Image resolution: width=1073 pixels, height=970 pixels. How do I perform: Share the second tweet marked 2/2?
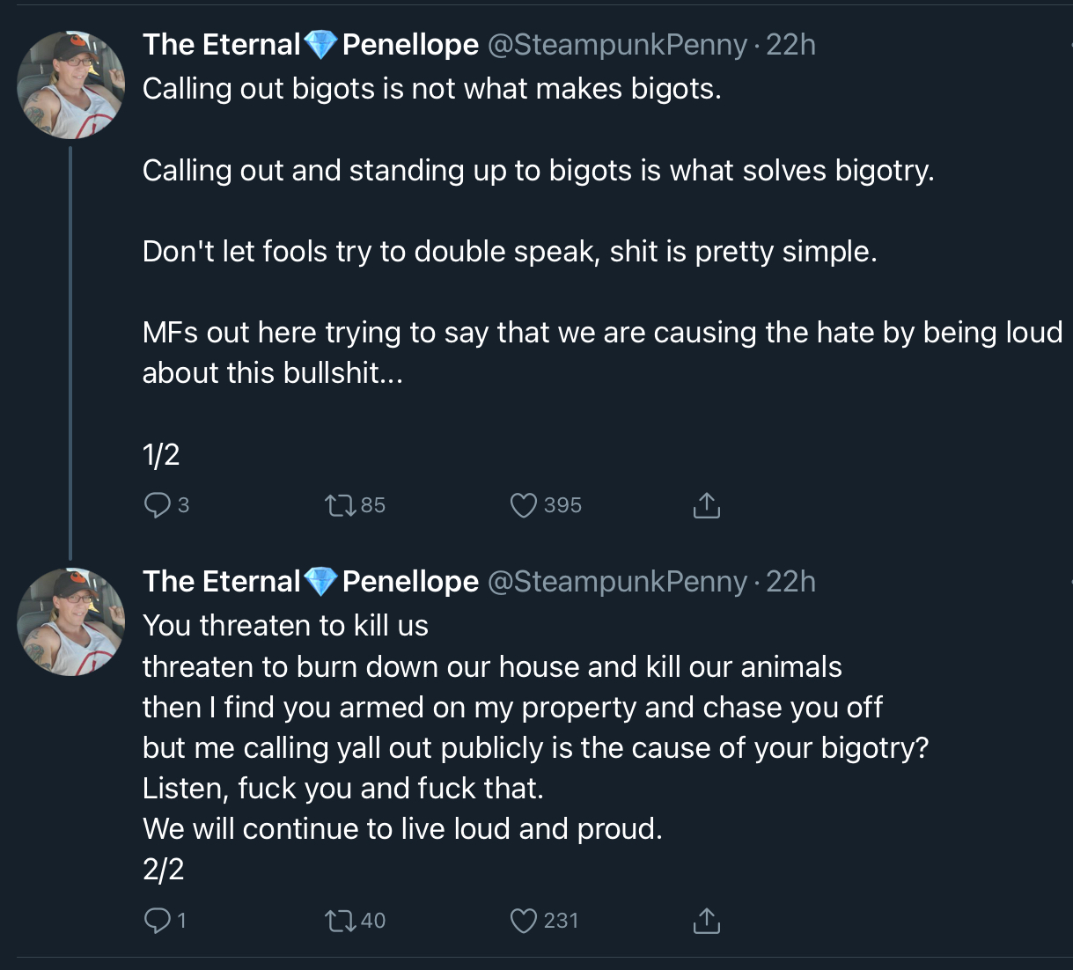706,921
